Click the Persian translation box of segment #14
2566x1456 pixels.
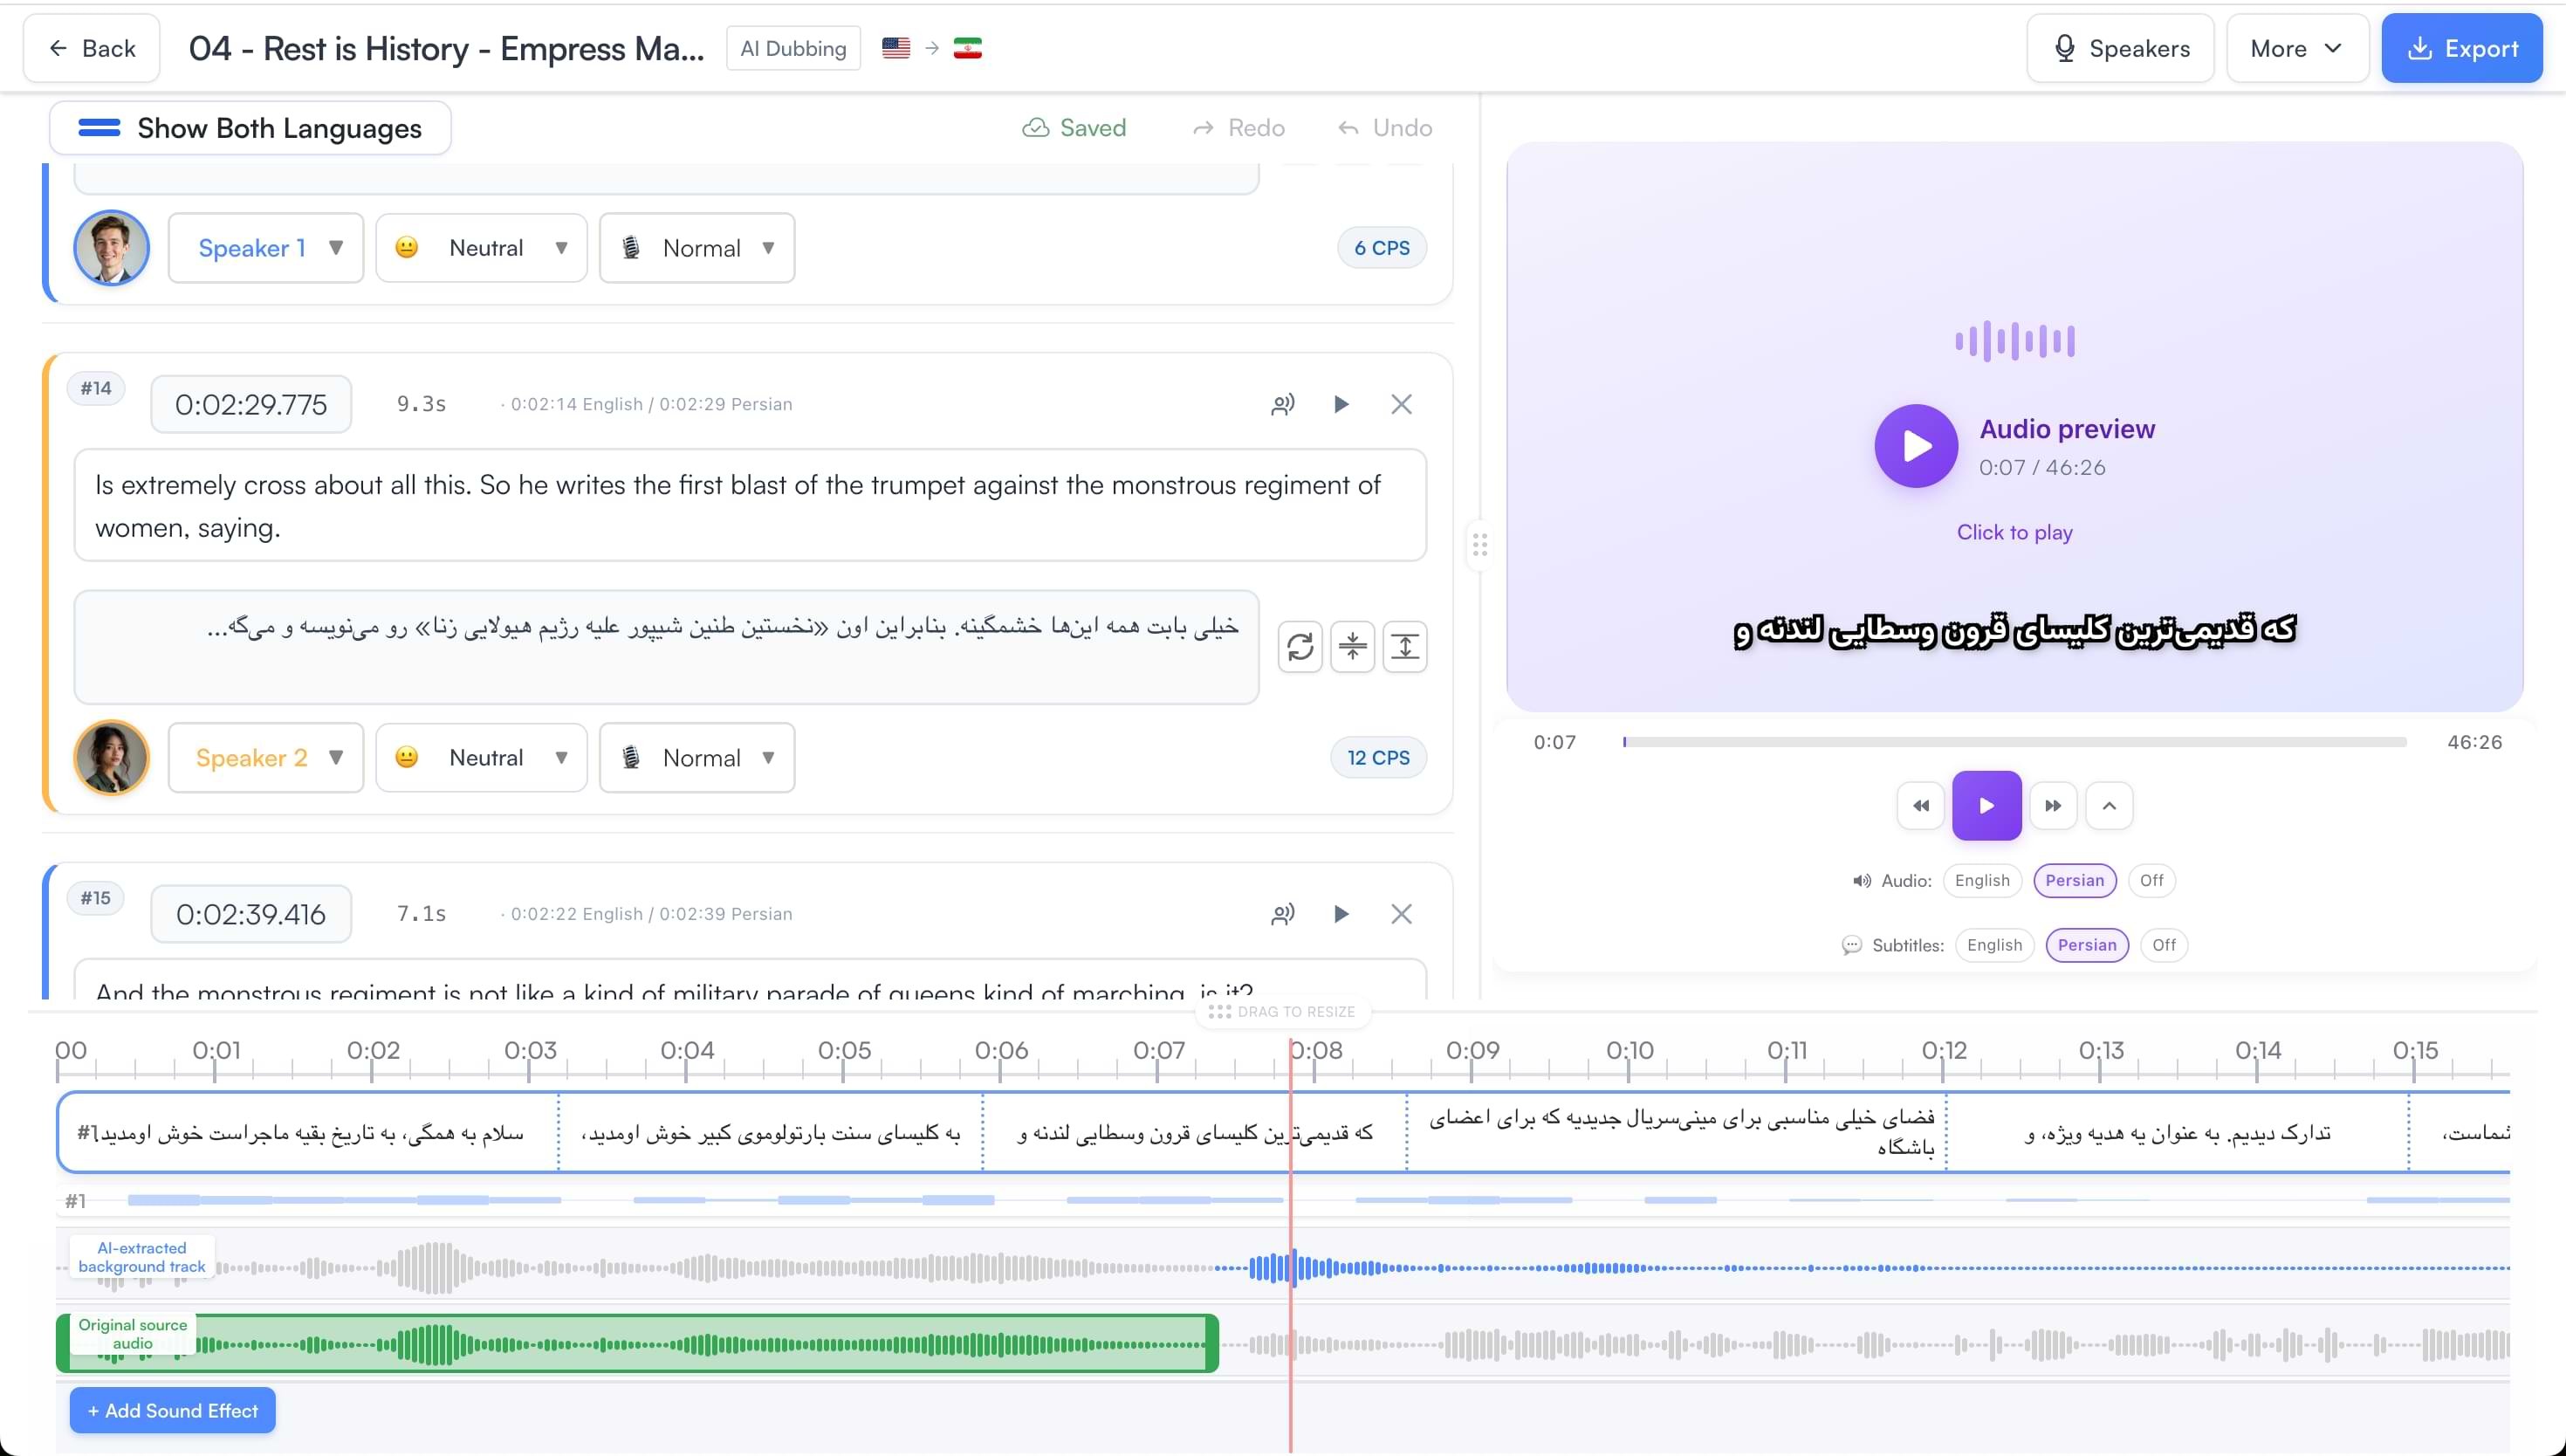tap(667, 647)
